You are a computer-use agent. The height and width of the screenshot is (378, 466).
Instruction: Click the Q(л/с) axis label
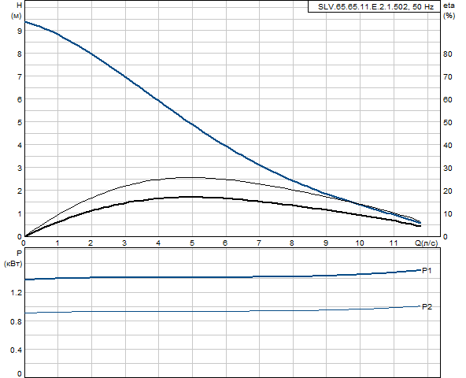point(427,243)
